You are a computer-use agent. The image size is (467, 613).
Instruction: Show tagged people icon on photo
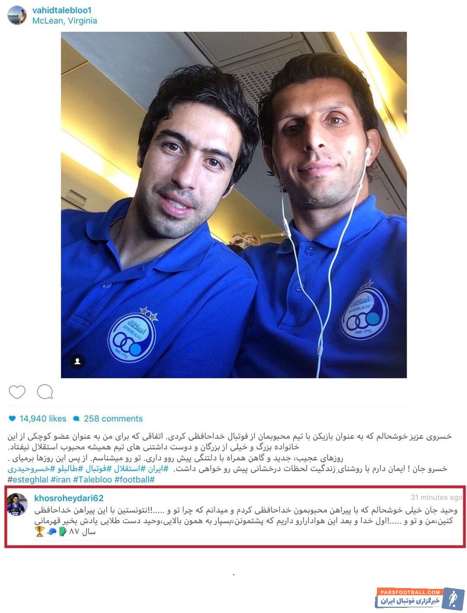pos(78,361)
